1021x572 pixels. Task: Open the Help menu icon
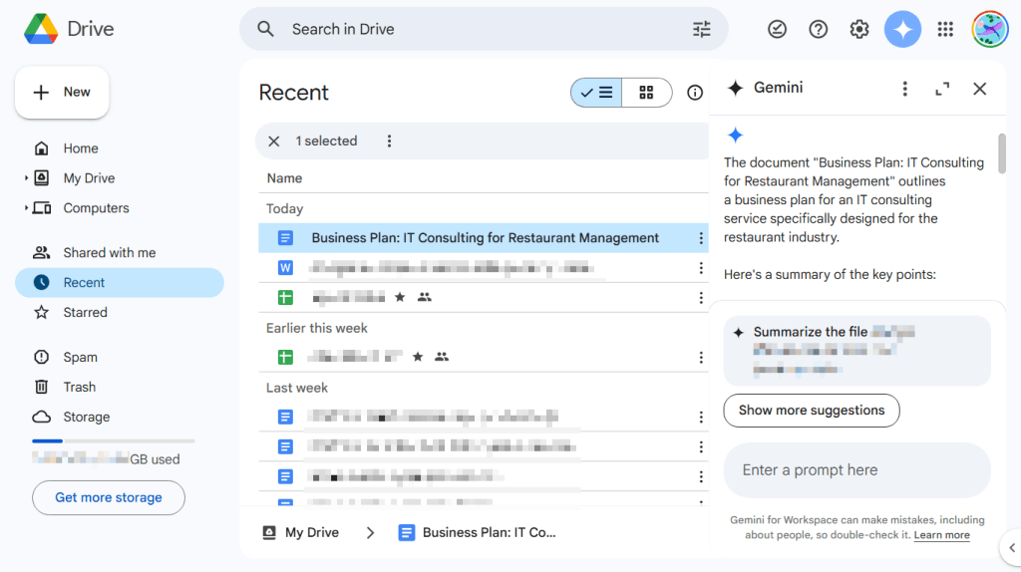pyautogui.click(x=819, y=29)
